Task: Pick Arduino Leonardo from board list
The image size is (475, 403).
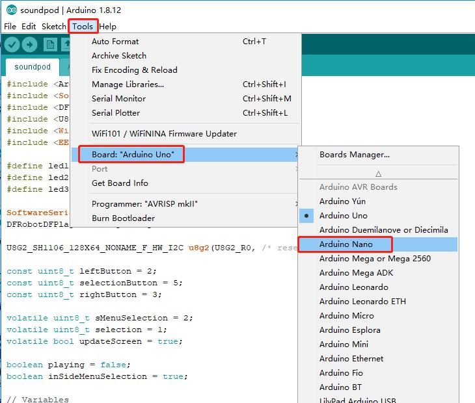Action: point(353,287)
